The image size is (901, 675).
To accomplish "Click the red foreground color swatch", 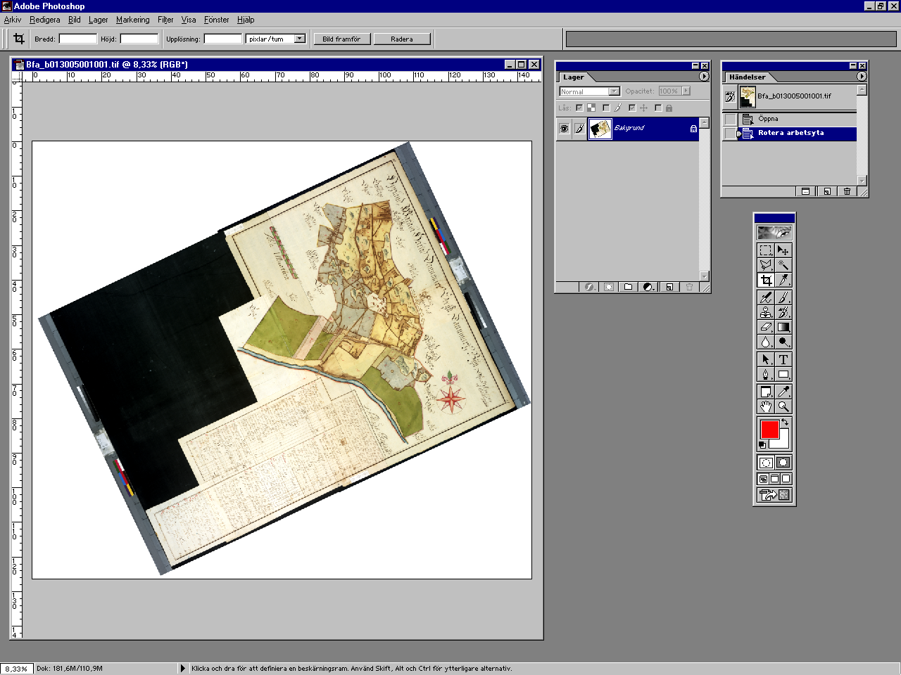I will (x=769, y=429).
